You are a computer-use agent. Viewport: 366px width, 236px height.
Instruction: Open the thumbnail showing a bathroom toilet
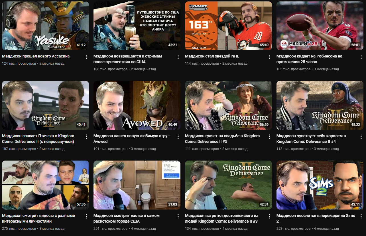137,185
